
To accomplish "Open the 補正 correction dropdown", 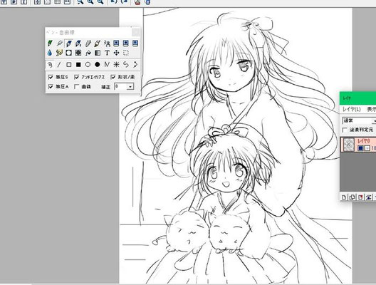I will tap(130, 87).
